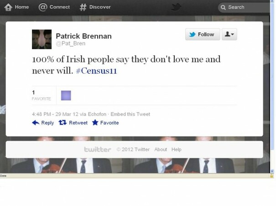Click the Retweet arrows icon

click(62, 122)
